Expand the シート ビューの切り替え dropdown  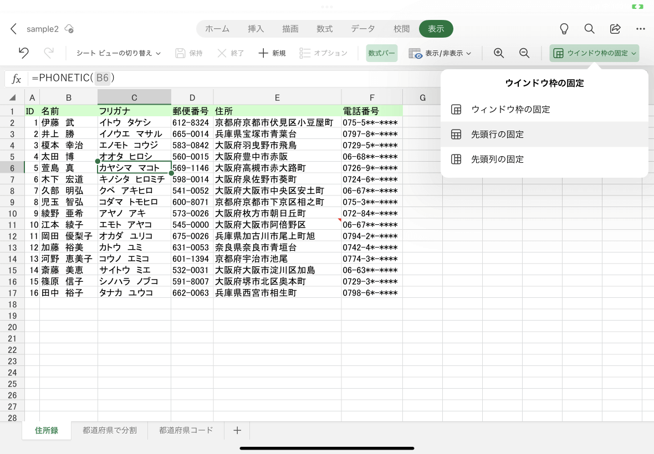(x=119, y=53)
